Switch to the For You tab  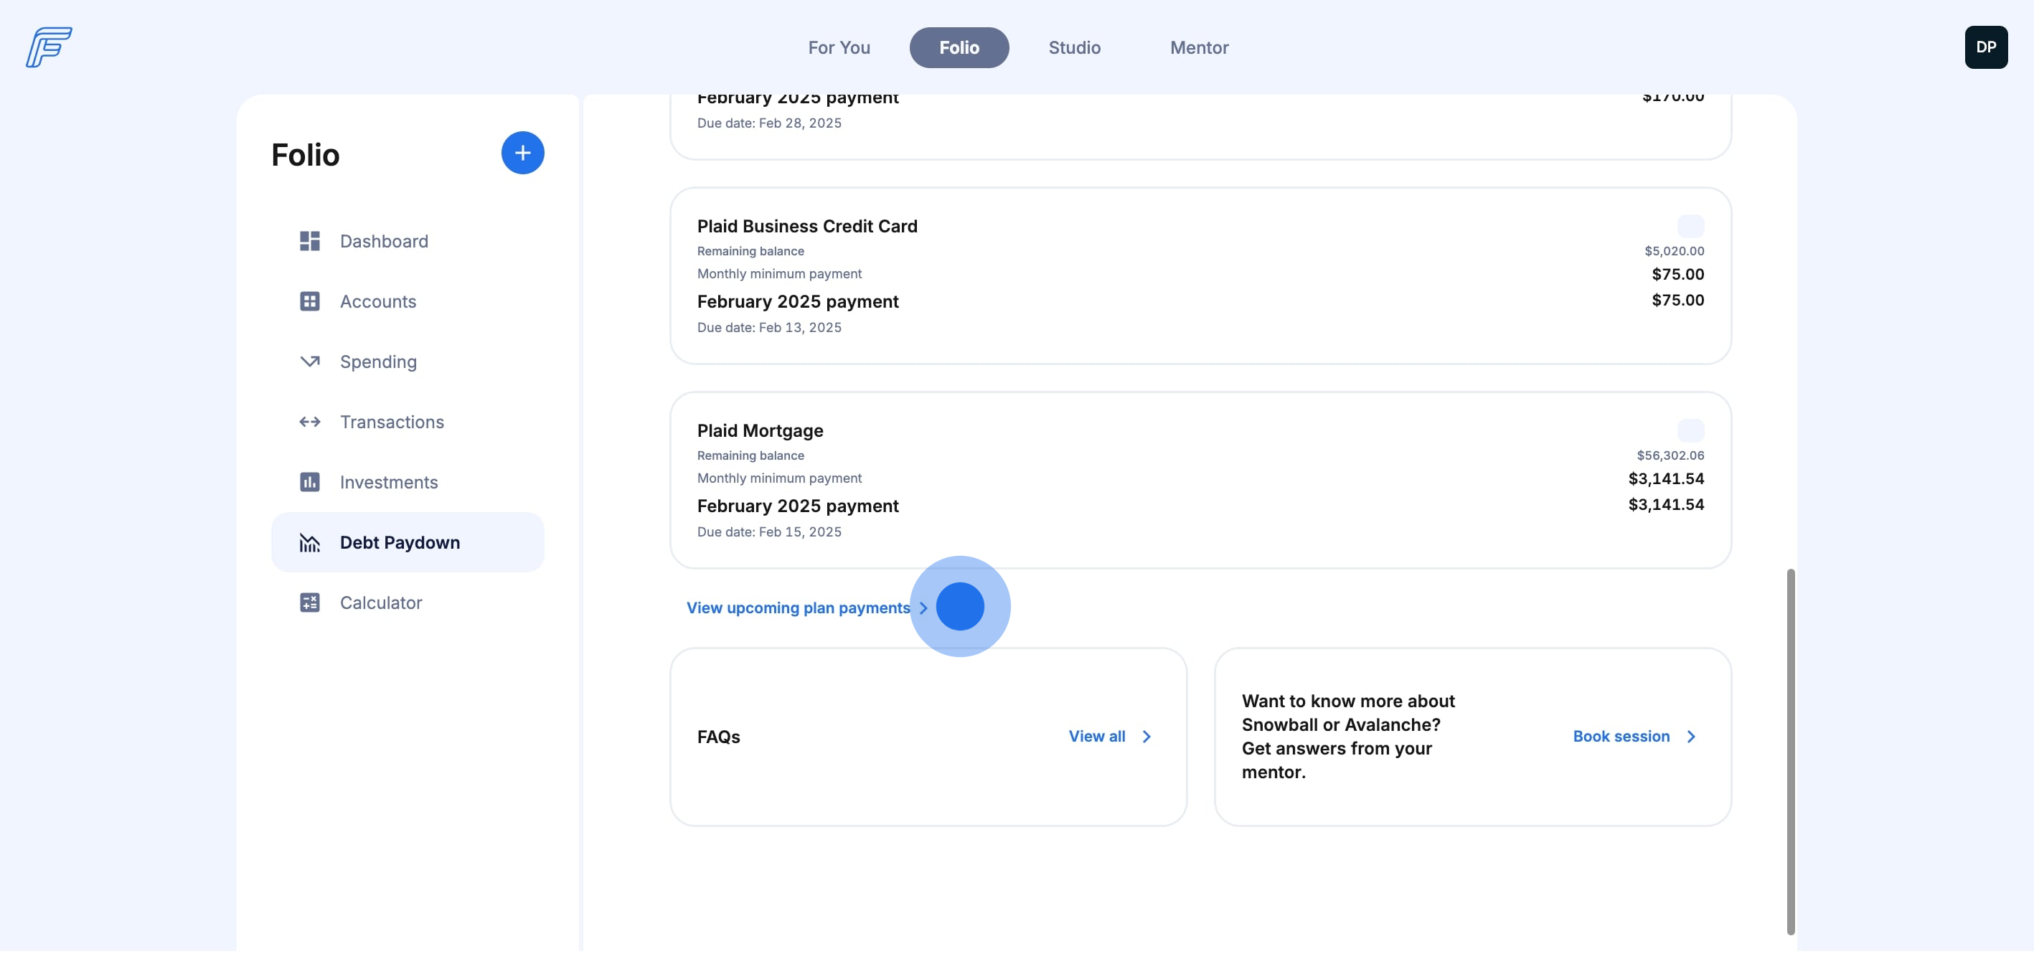click(839, 47)
